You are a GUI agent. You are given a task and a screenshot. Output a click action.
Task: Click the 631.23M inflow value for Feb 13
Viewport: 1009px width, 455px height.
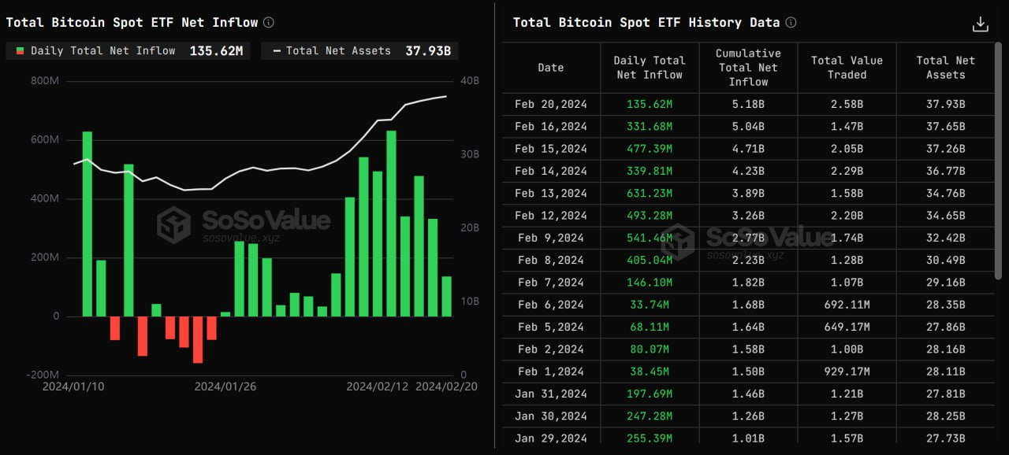click(649, 193)
